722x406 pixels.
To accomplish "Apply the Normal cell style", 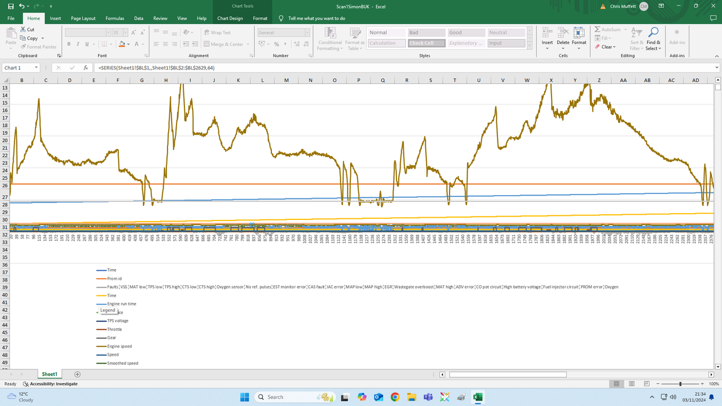I will tap(386, 33).
